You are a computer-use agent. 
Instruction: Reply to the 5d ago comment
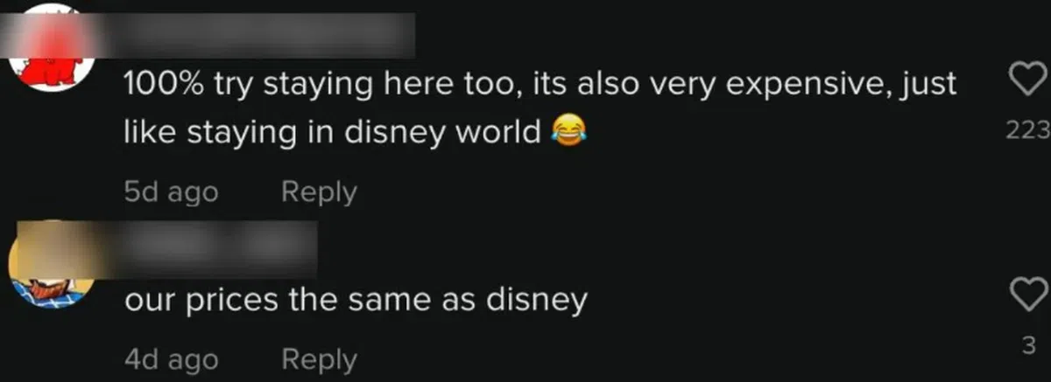(x=319, y=191)
